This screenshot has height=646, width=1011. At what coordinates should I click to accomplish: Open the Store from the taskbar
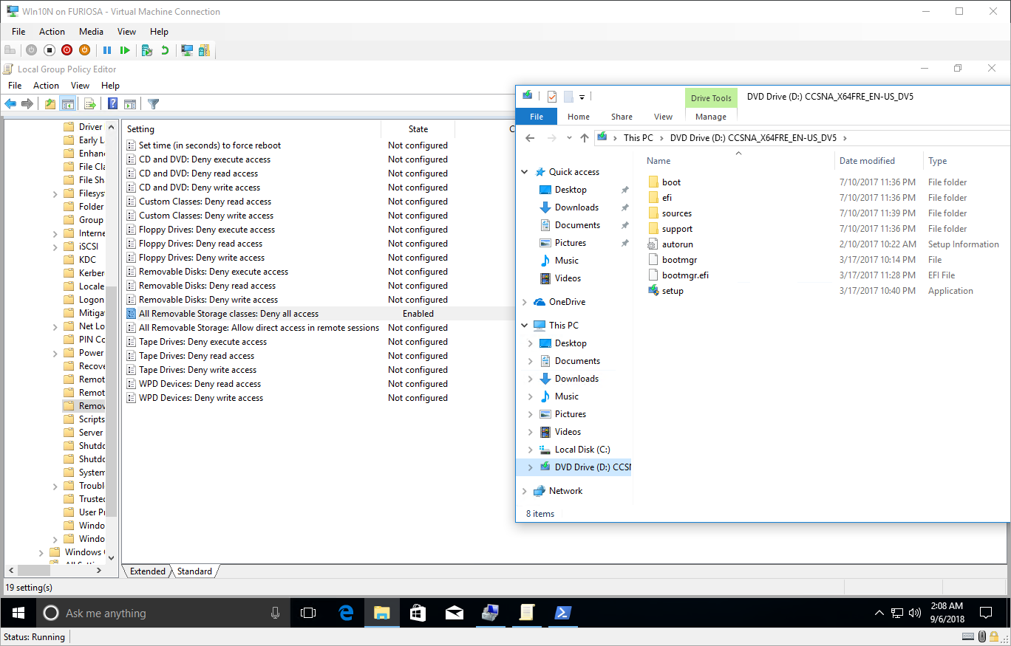pos(418,613)
